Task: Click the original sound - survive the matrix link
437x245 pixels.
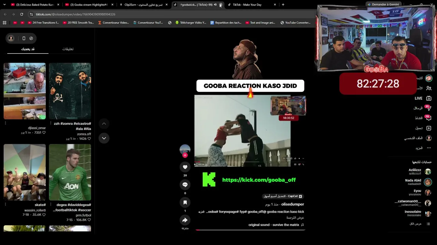Action: 274,225
